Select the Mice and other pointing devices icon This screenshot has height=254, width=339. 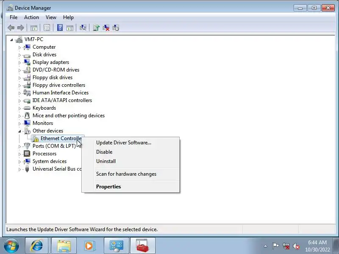(27, 116)
